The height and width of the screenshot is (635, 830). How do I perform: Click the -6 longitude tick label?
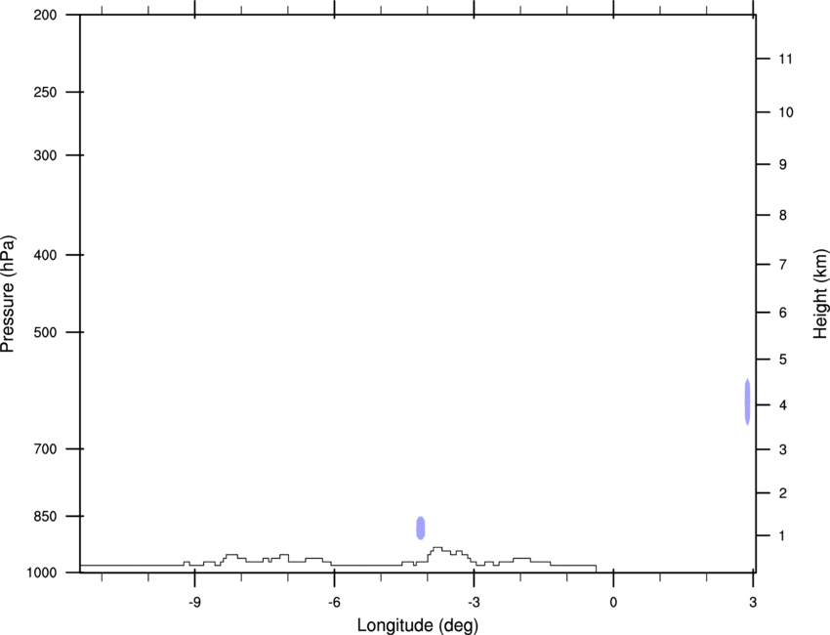(x=334, y=602)
